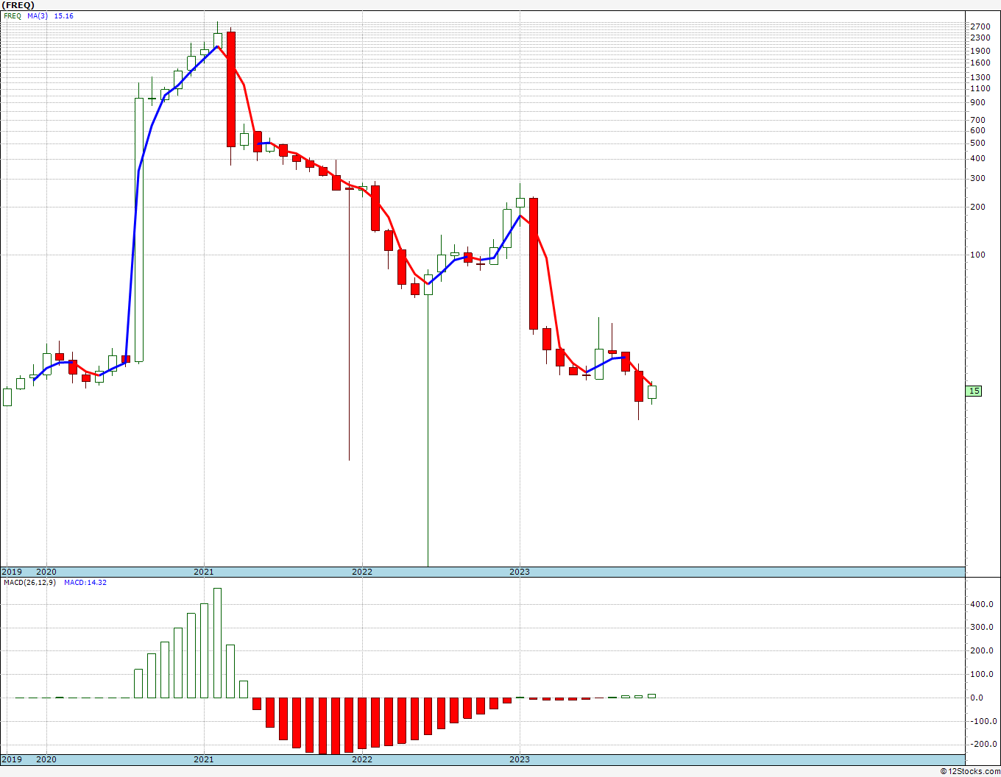Select the FREQ legend label

pos(13,15)
